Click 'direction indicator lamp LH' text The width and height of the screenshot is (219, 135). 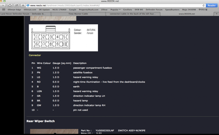(x=89, y=96)
